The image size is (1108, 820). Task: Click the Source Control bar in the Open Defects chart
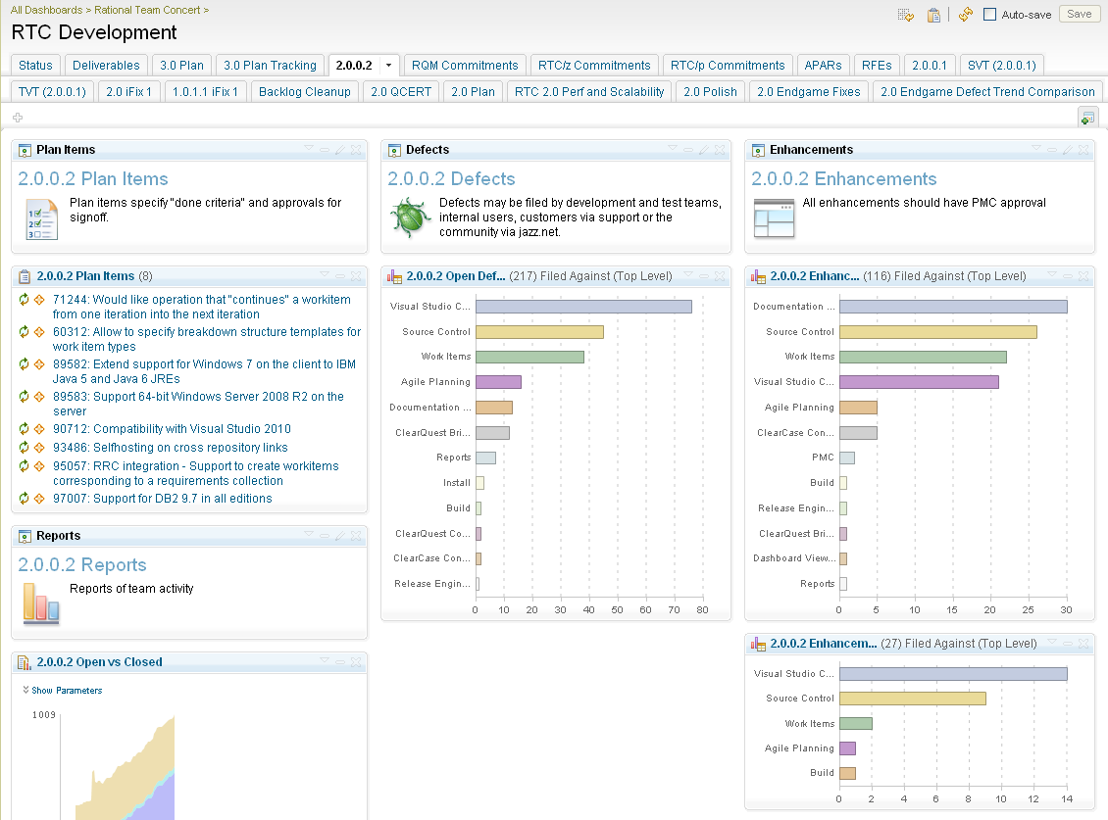tap(540, 332)
